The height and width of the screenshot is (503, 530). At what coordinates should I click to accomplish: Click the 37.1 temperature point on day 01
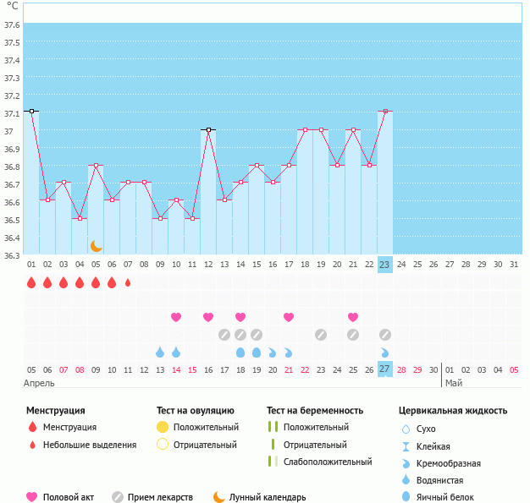(31, 111)
